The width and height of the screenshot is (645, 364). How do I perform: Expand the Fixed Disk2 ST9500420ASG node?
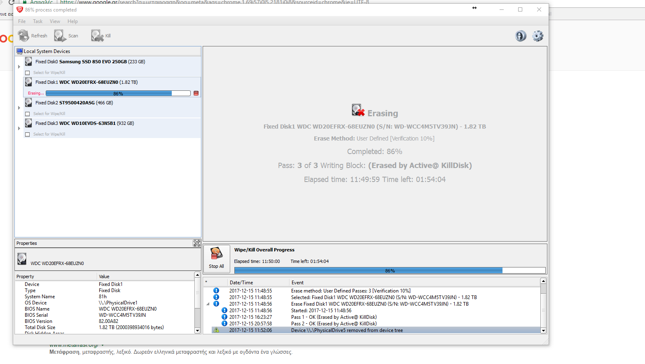click(19, 108)
